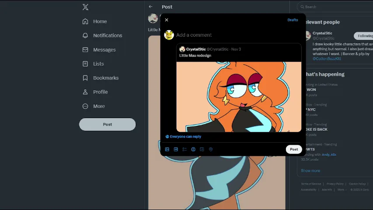Open Messages from the sidebar

tap(99, 50)
